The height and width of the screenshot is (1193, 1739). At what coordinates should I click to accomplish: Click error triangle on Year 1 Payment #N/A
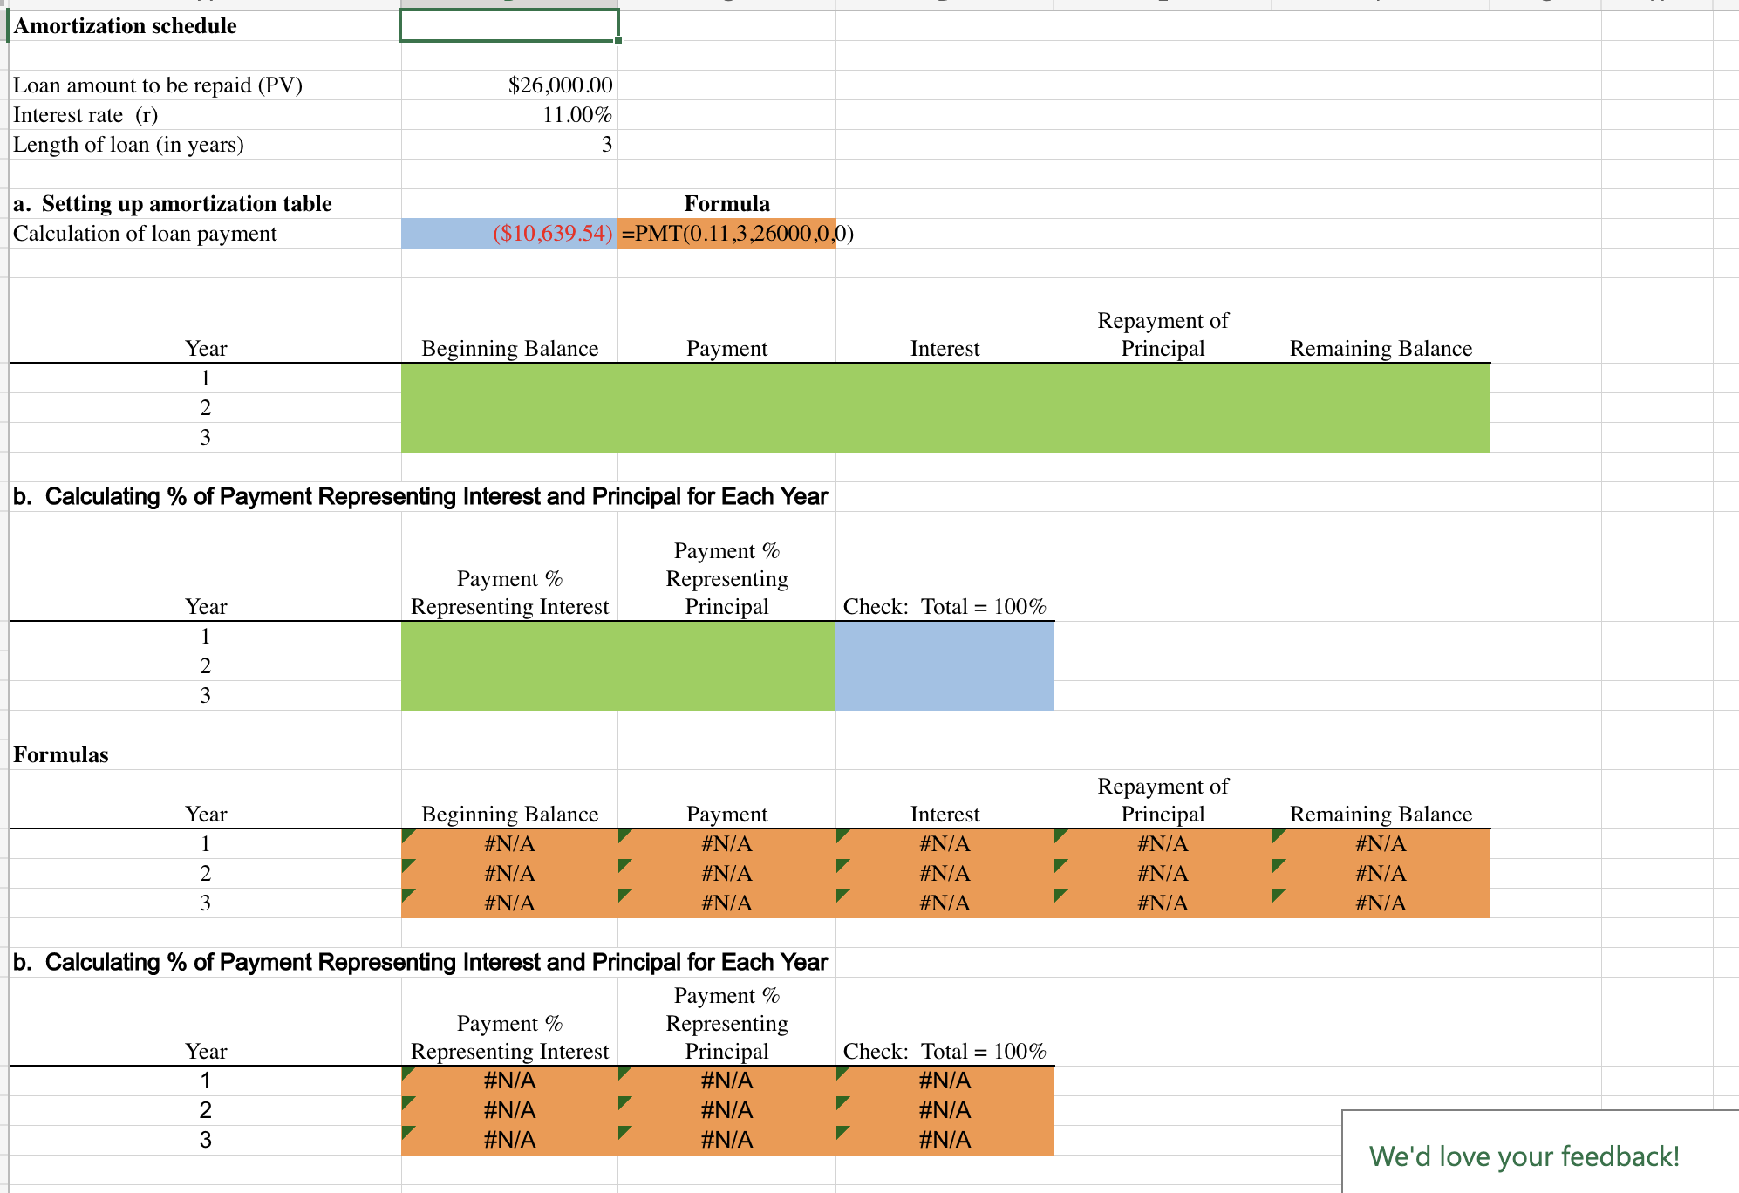624,835
